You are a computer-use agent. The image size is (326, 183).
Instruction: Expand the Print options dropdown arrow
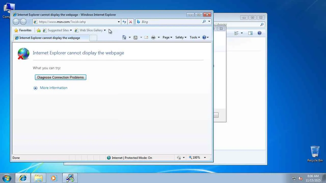[159, 37]
